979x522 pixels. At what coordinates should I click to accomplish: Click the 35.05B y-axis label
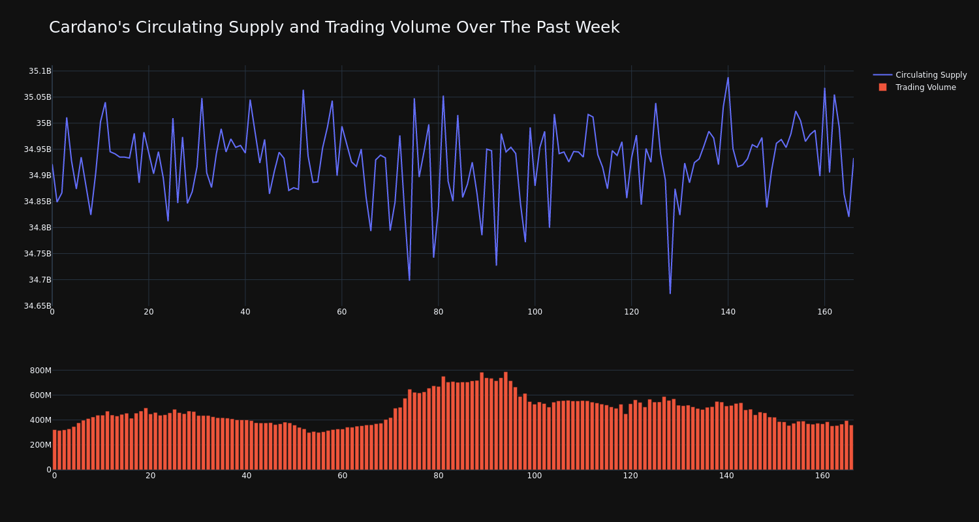point(38,97)
